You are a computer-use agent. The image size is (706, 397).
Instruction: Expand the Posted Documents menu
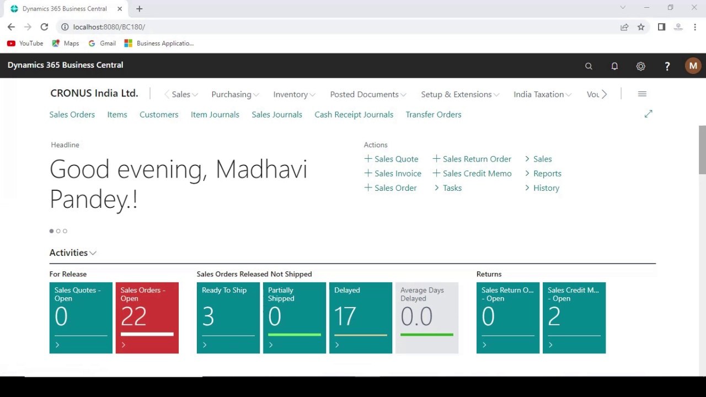[x=368, y=94]
